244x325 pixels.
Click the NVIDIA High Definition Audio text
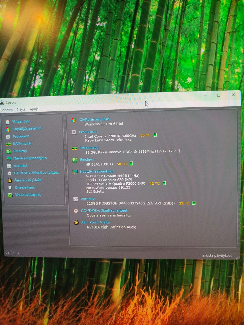point(112,227)
